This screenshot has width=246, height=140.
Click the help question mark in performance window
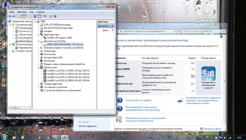(221, 37)
